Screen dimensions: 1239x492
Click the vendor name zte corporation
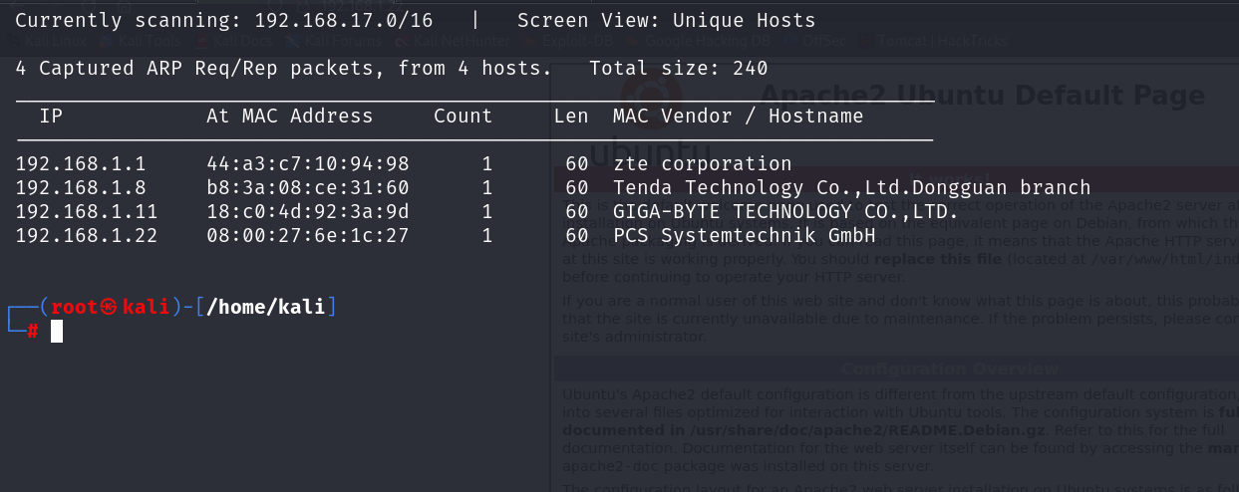[703, 164]
